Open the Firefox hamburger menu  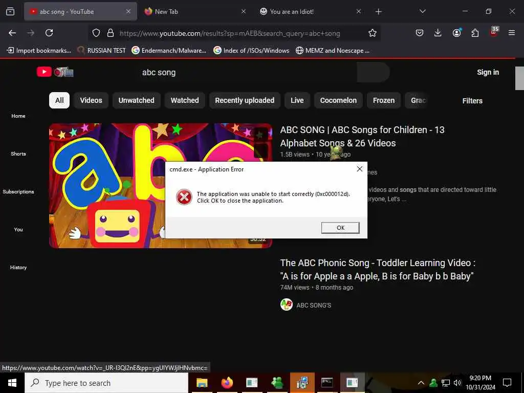coord(512,33)
